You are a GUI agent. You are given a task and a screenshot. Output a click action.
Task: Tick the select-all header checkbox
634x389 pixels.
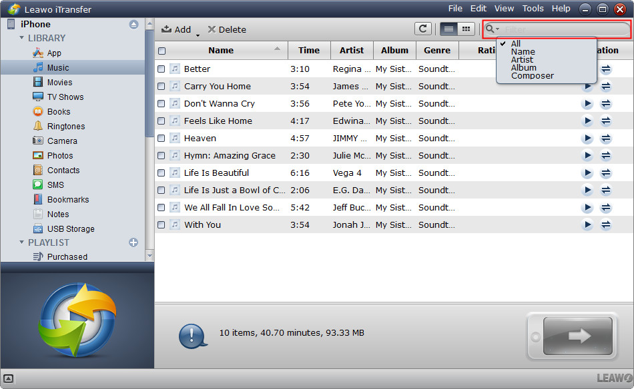coord(162,51)
